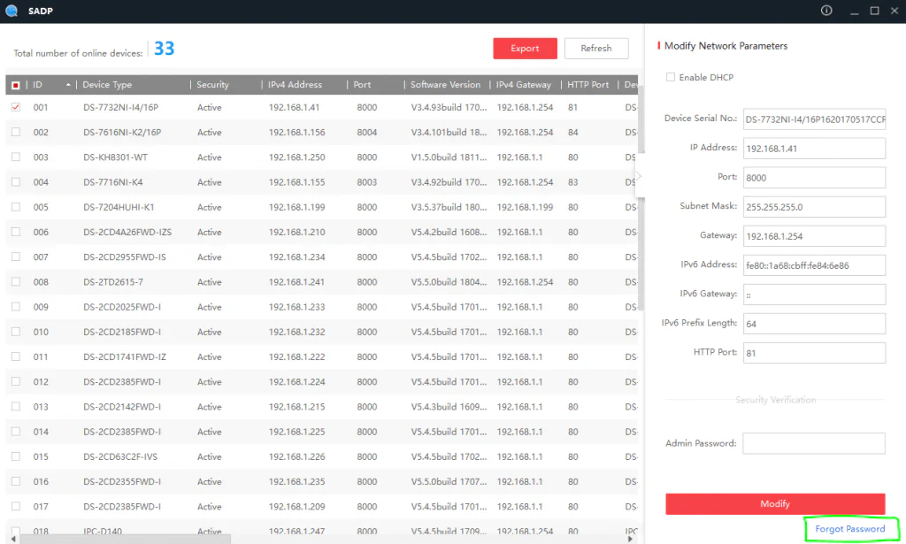The image size is (906, 544).
Task: Sort the table by ID column arrow
Action: 68,85
